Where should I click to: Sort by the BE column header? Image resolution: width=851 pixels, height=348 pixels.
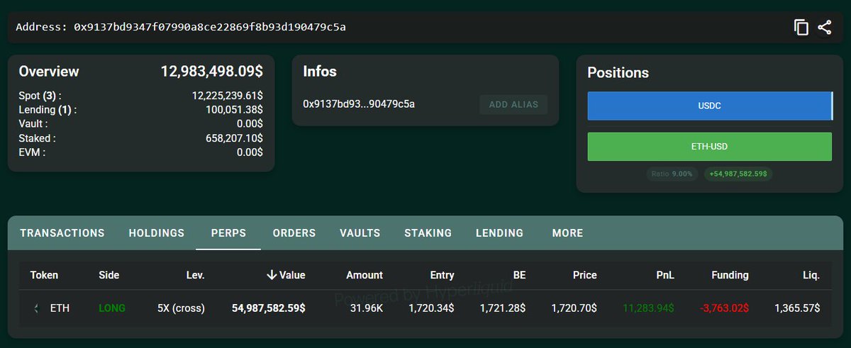pyautogui.click(x=519, y=275)
